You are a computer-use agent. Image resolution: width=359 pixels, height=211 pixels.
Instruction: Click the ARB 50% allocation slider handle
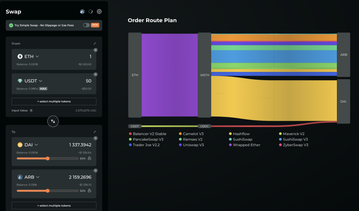[x=48, y=191]
